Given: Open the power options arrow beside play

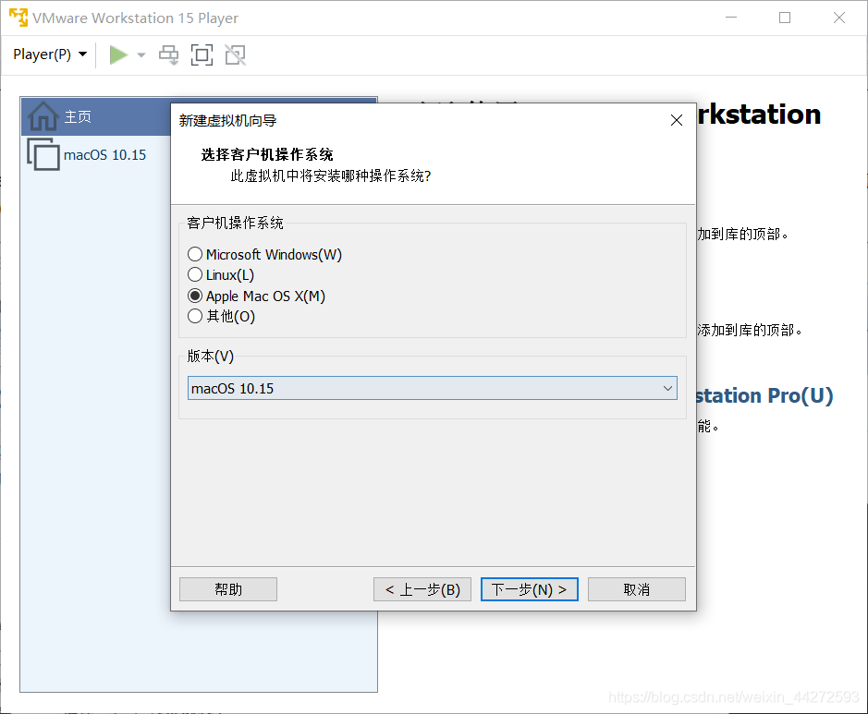Looking at the screenshot, I should tap(141, 54).
